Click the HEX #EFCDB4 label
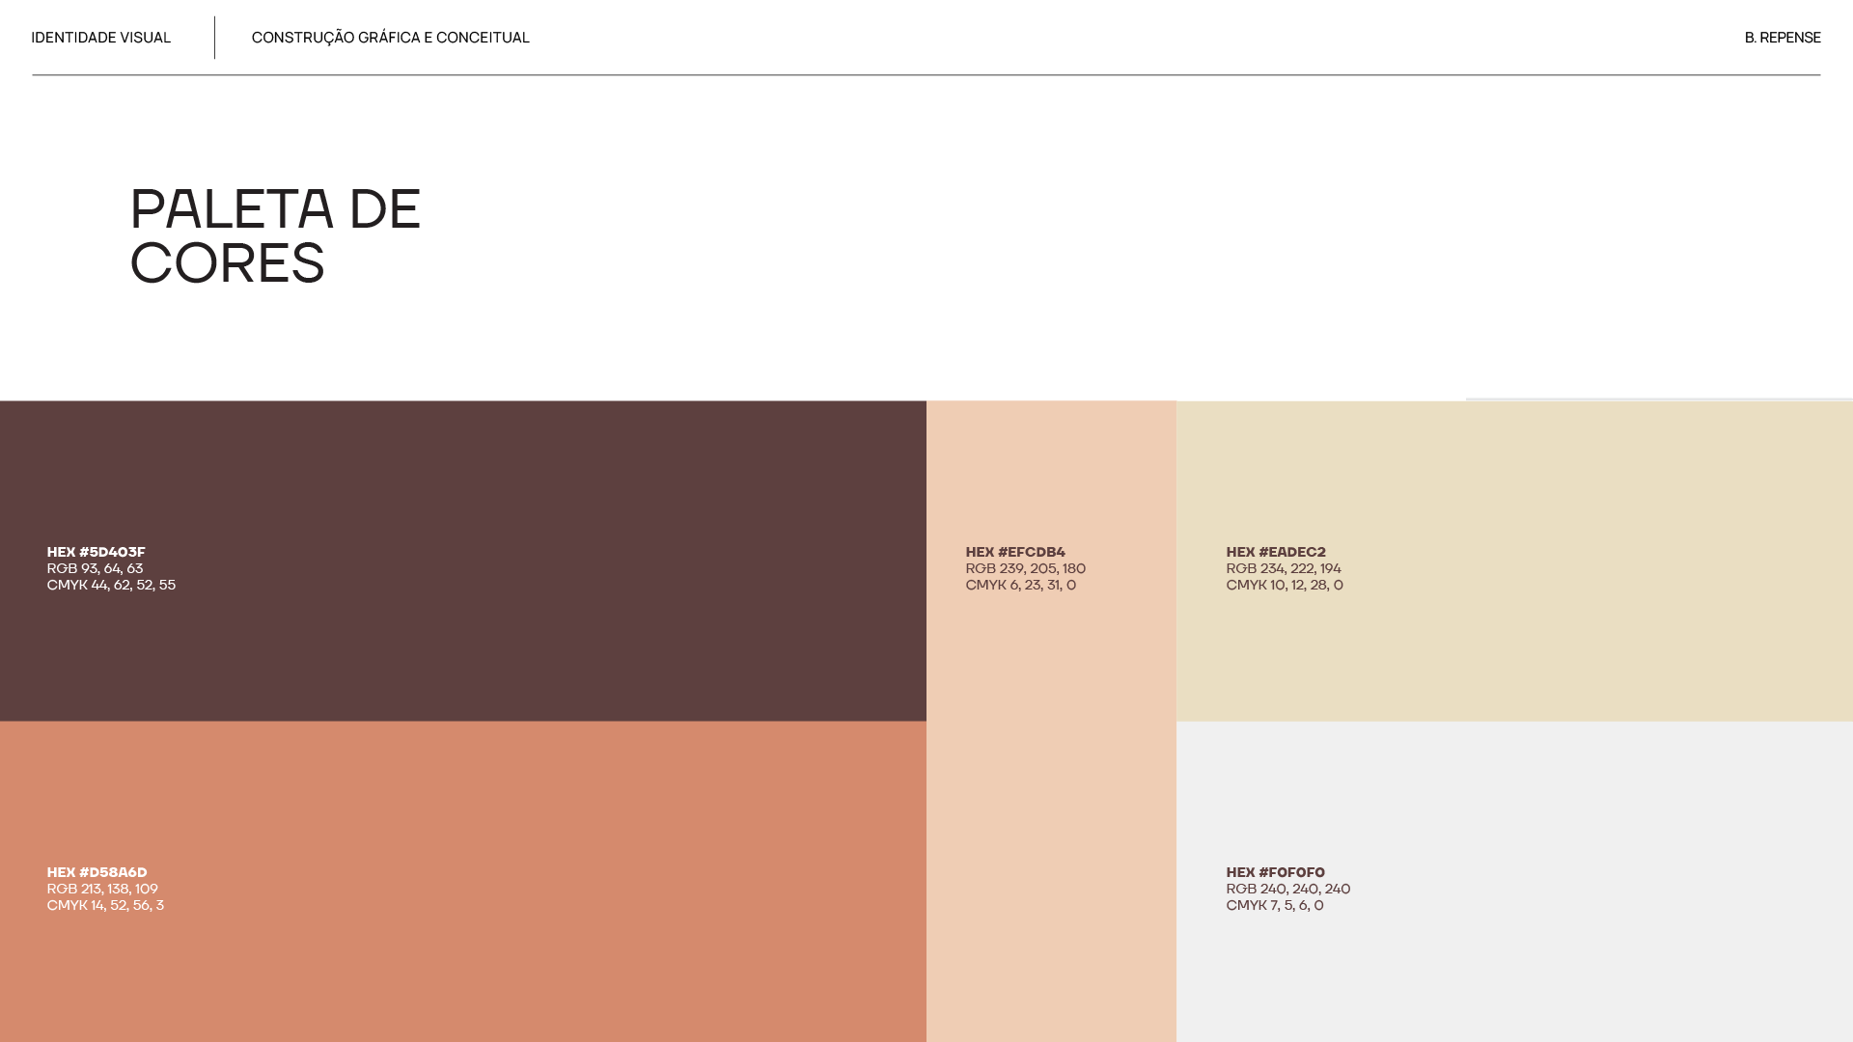This screenshot has width=1853, height=1042. tap(1015, 552)
